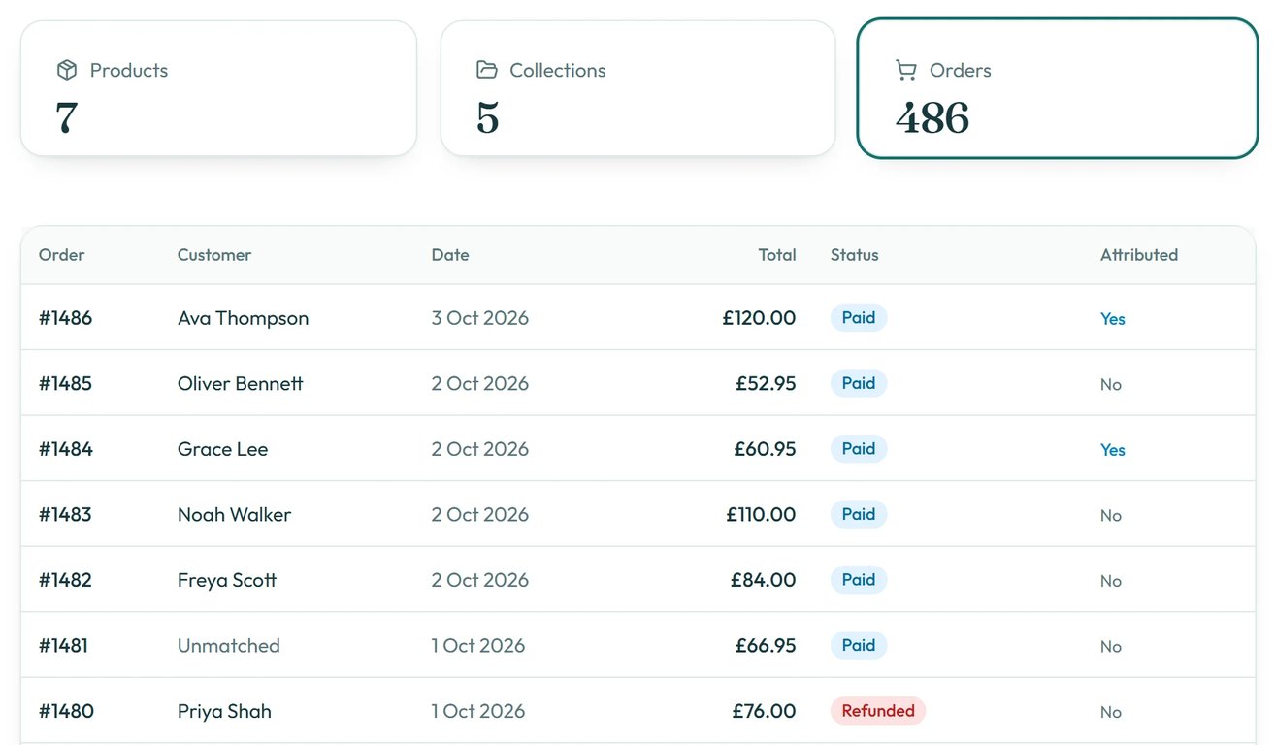Select customer Oliver Bennett
This screenshot has width=1275, height=745.
(241, 383)
